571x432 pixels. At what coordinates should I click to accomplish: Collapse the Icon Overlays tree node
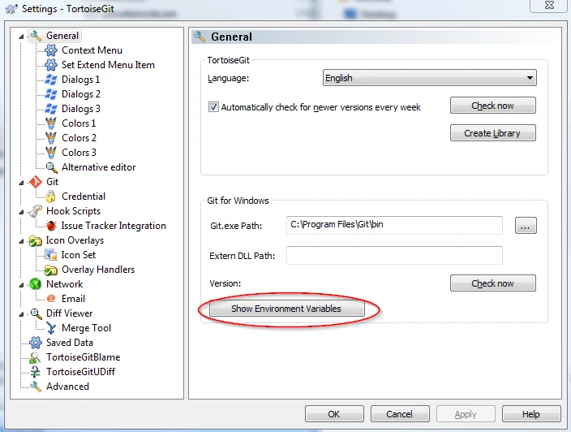[21, 241]
